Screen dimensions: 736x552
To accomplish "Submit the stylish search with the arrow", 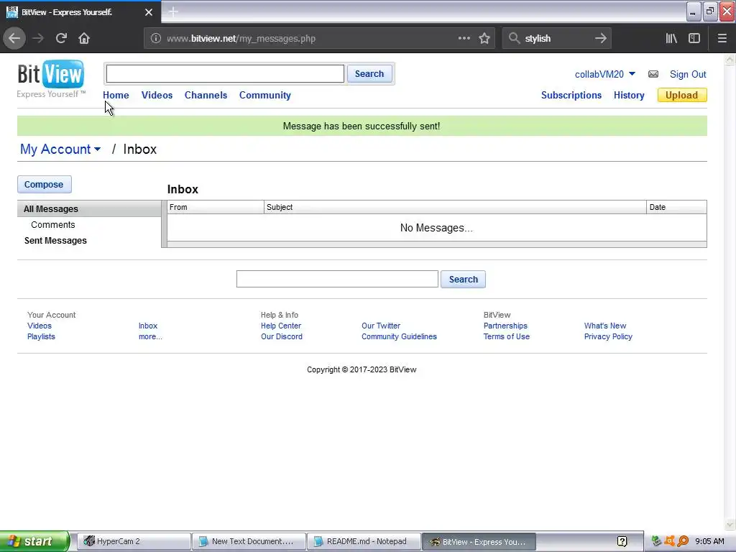I will (600, 39).
